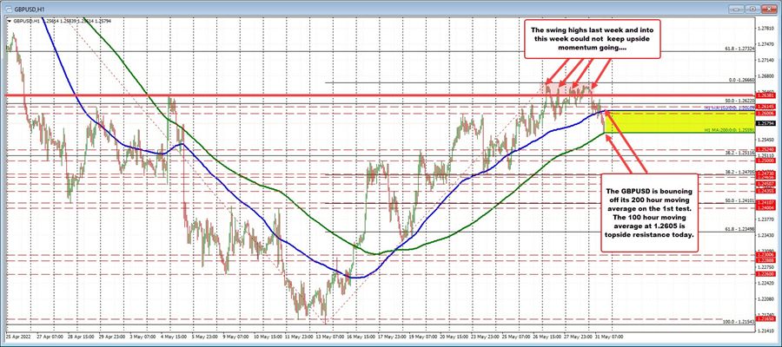This screenshot has width=782, height=347.
Task: Expand the triangle arrow beside GBPUSD,H1 chart label
Action: [10, 21]
